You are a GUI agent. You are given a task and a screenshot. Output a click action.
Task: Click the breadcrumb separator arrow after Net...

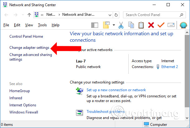(59, 15)
